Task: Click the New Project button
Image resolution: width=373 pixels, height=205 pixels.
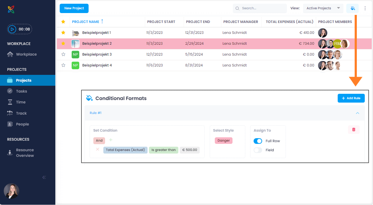Action: pyautogui.click(x=74, y=8)
